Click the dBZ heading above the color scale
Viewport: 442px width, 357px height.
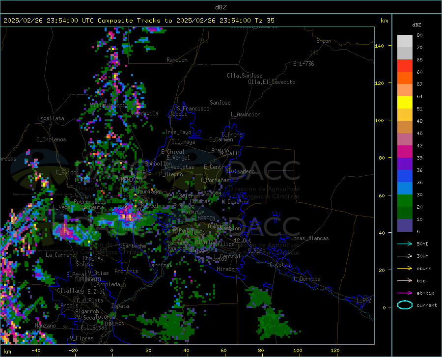point(416,25)
